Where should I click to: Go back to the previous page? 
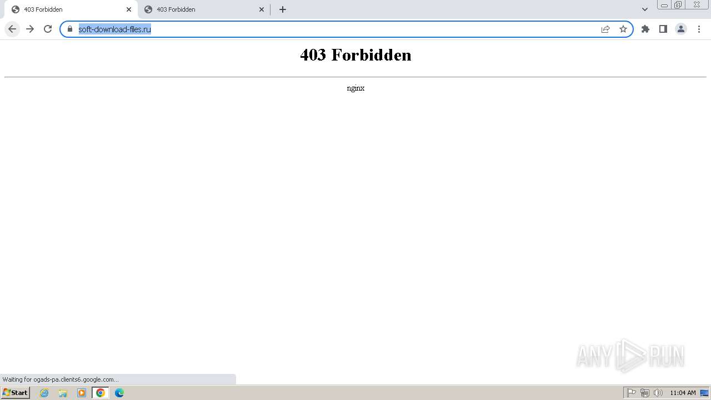(x=12, y=29)
